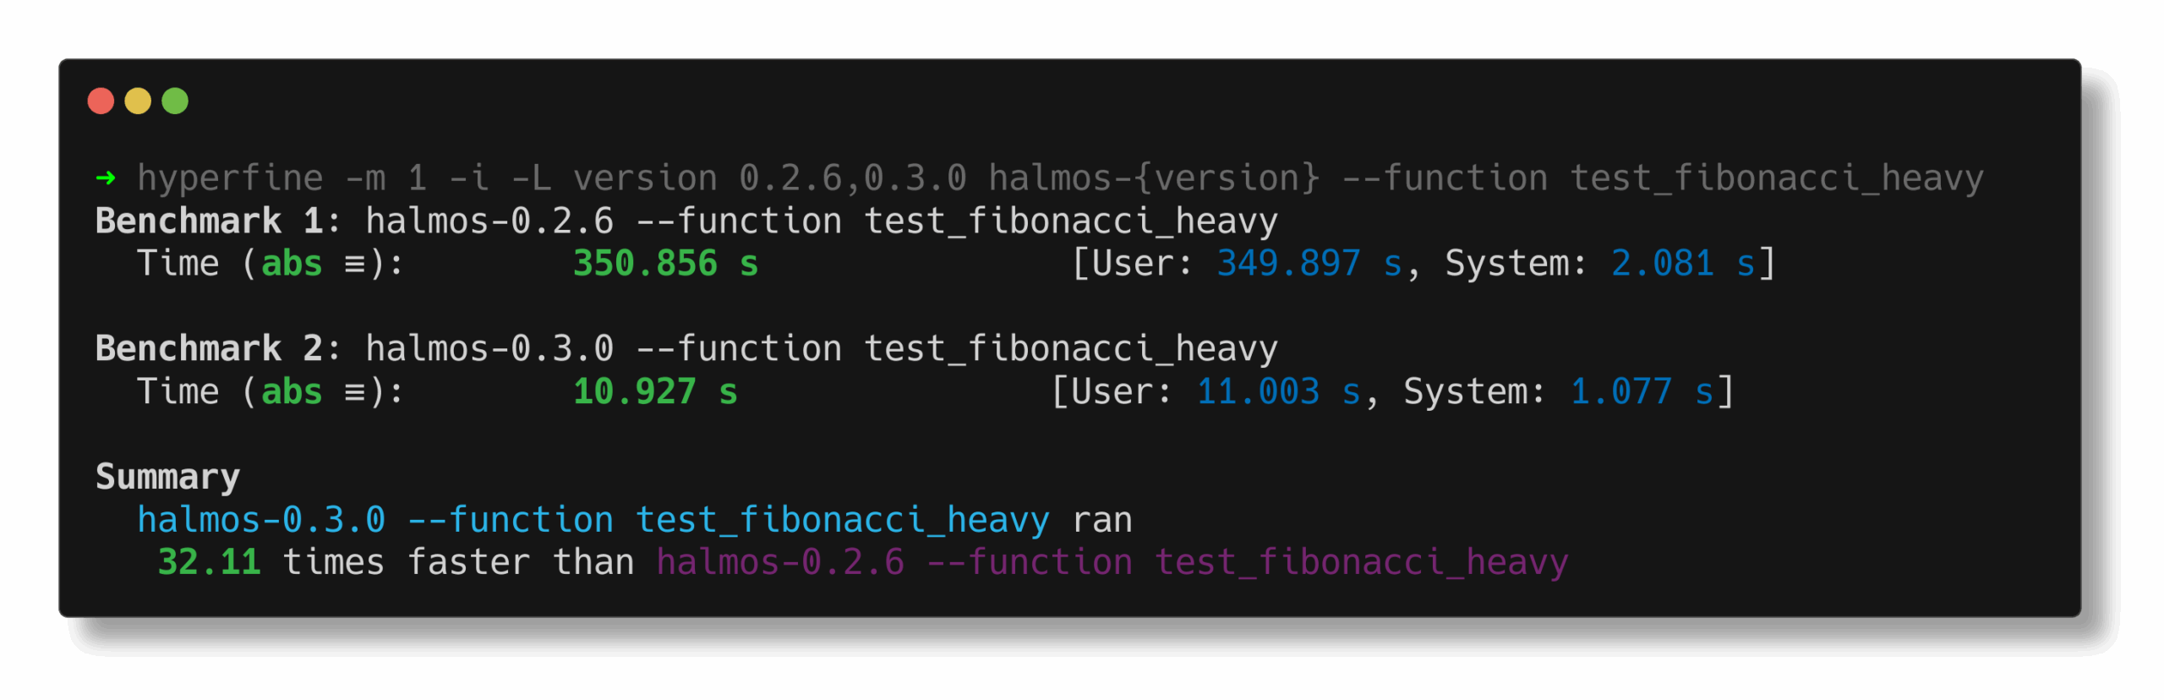Click the 11.003 s user time

(1278, 392)
